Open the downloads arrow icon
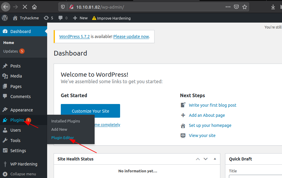The image size is (282, 178). pyautogui.click(x=273, y=7)
